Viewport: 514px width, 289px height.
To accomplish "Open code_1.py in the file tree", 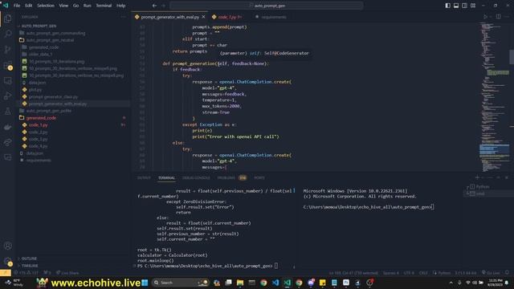I will coord(38,125).
